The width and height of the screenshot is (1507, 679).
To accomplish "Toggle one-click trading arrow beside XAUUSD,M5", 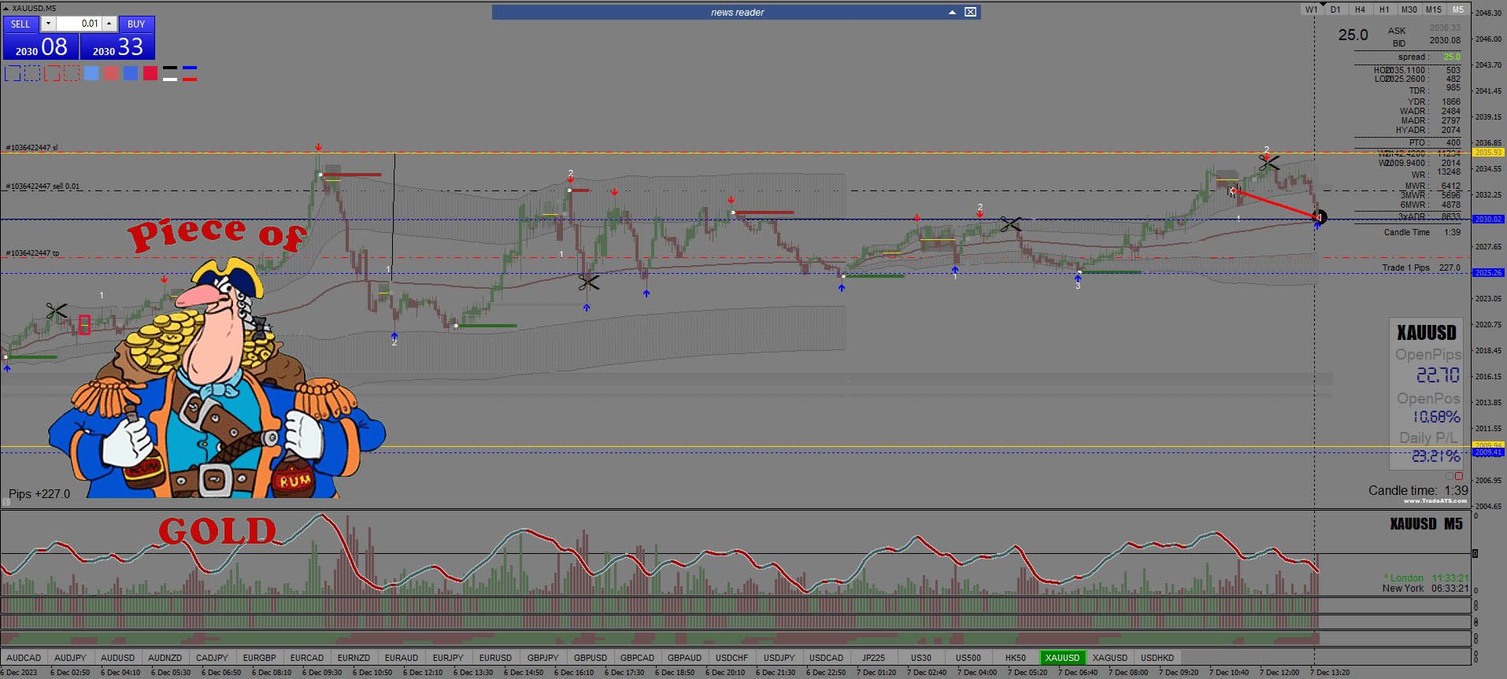I will (7, 8).
